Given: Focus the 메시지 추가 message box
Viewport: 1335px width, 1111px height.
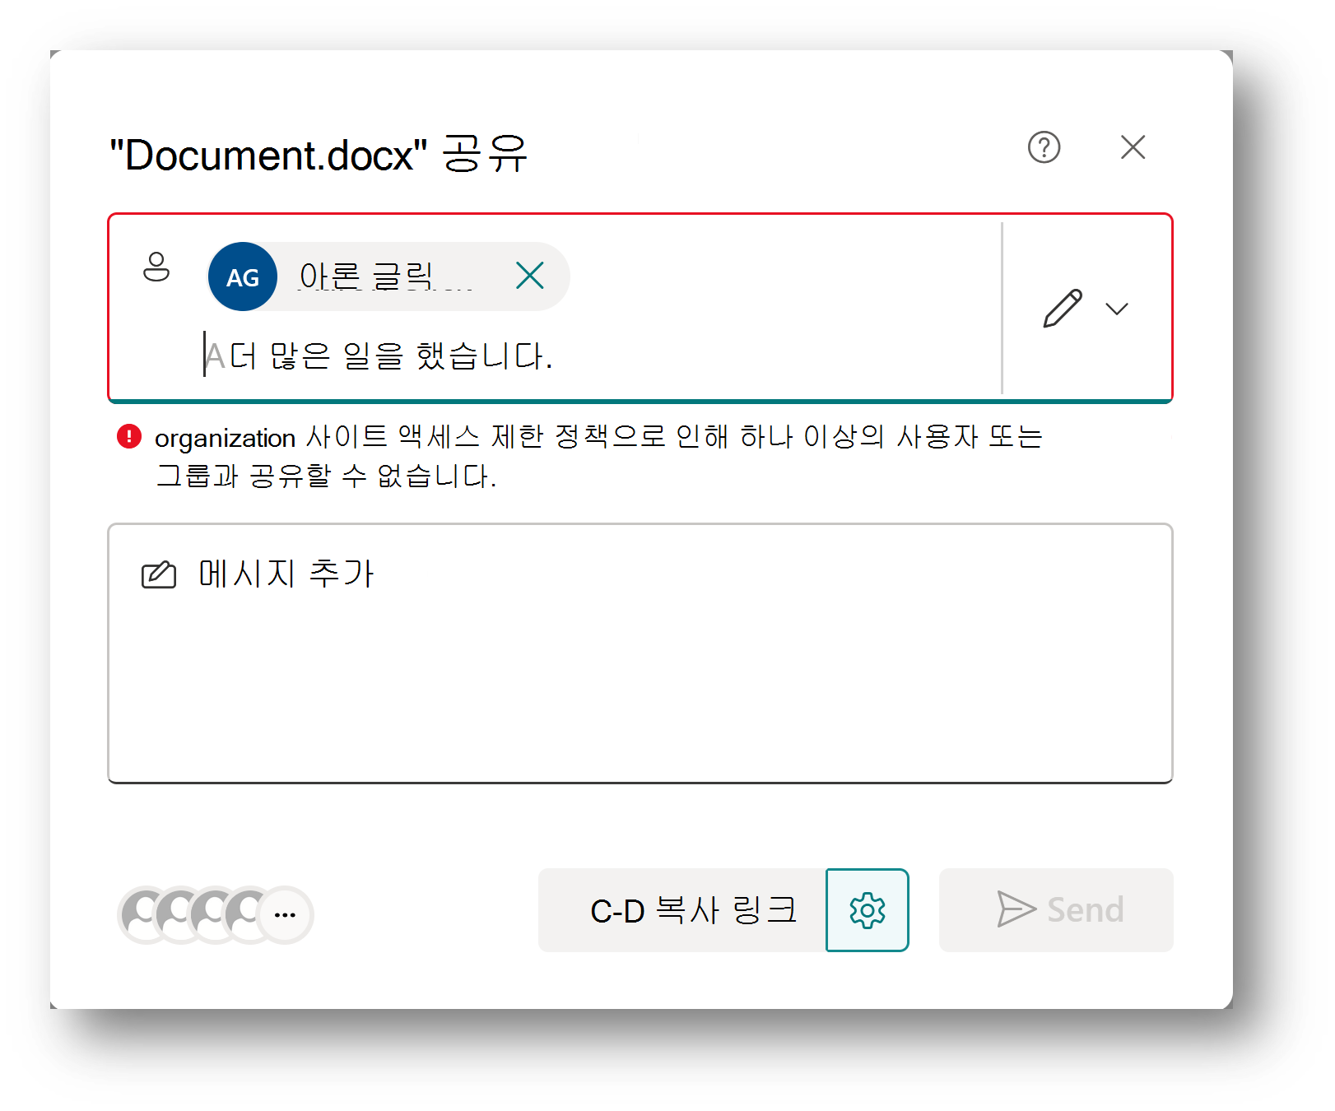Looking at the screenshot, I should (x=640, y=653).
